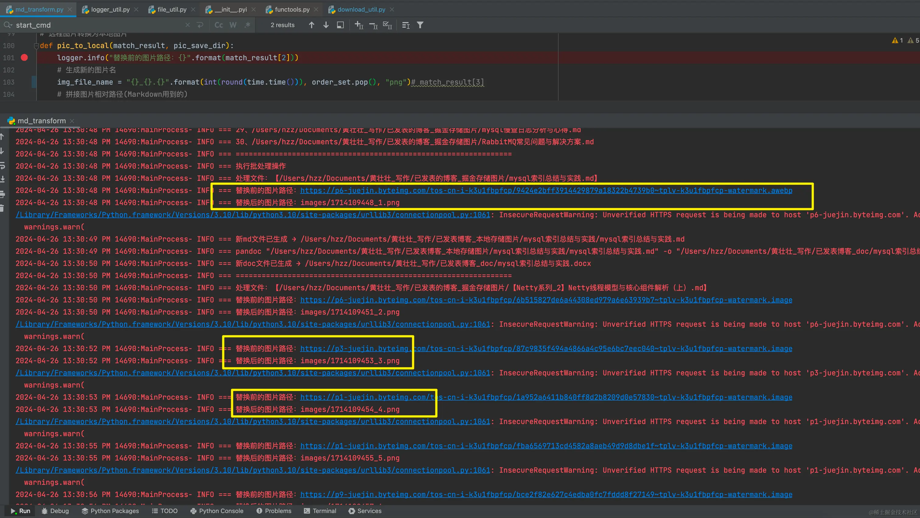
Task: Click the filter search results icon
Action: pyautogui.click(x=420, y=25)
